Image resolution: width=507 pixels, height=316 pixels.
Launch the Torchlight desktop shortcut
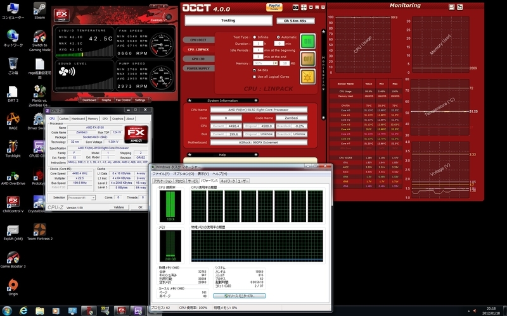click(x=13, y=149)
